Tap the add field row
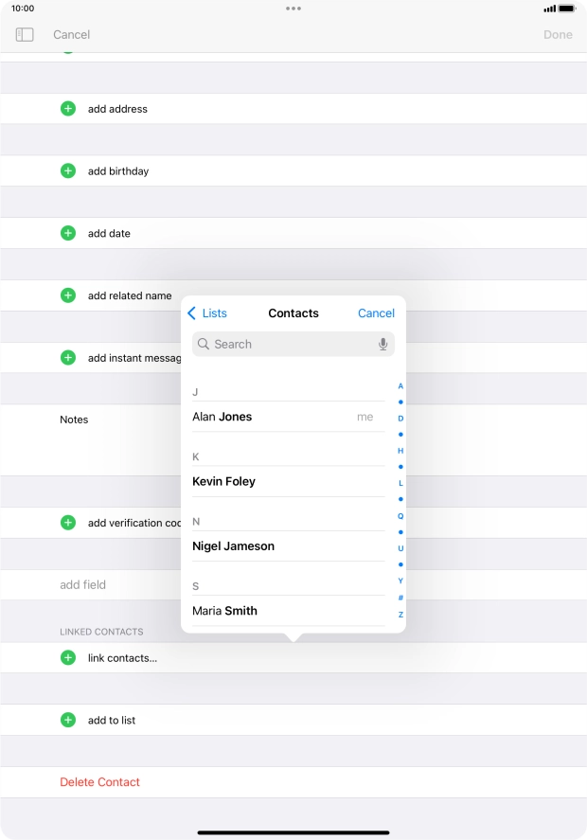This screenshot has width=587, height=840. [x=83, y=585]
